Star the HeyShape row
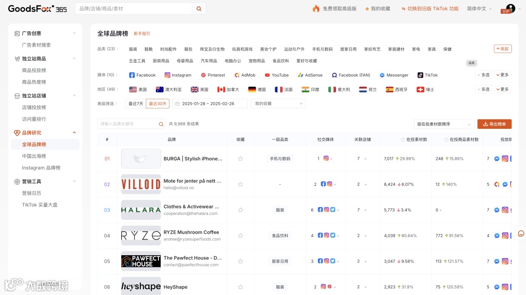Viewport: 526px width, 295px height. pos(241,287)
